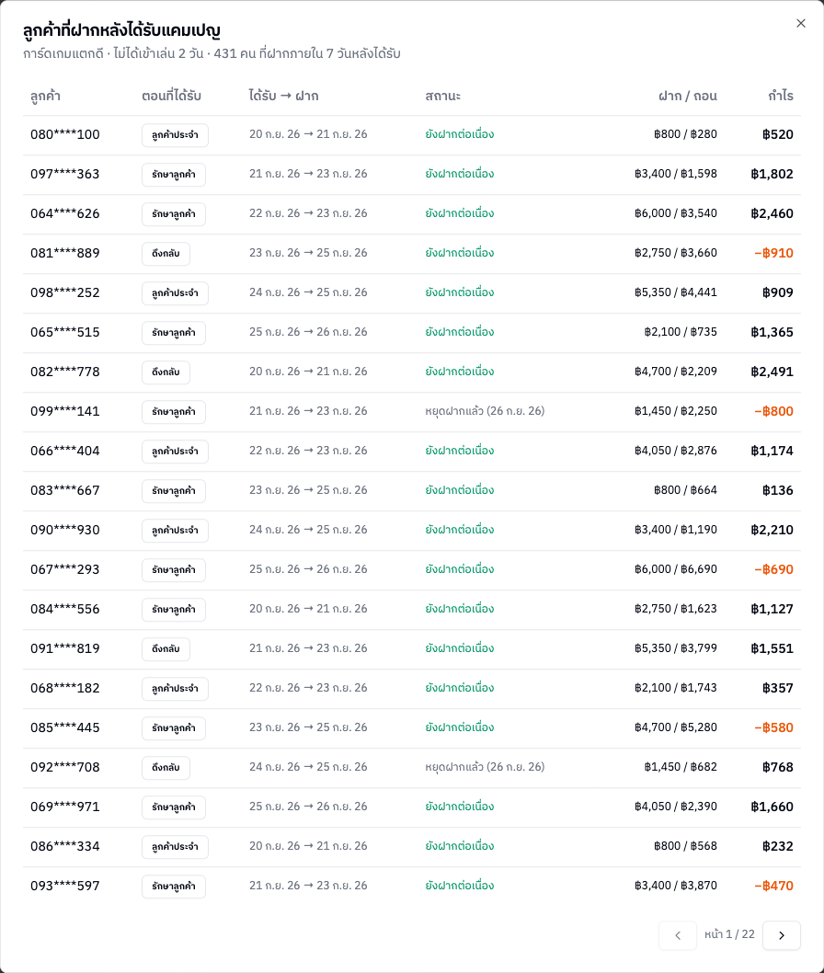
Task: Click ดึงกลับ tag on row 091****819
Action: (166, 648)
